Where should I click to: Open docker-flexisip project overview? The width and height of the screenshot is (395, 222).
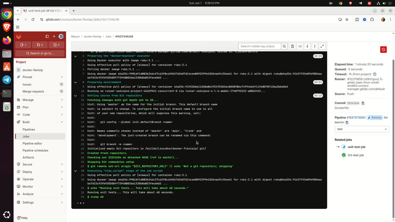40,70
